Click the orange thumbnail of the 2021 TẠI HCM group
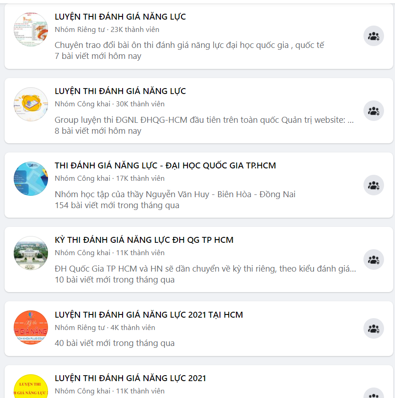 pos(30,327)
